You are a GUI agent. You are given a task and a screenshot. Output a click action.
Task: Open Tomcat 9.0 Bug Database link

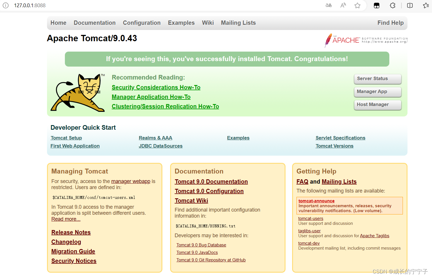201,245
